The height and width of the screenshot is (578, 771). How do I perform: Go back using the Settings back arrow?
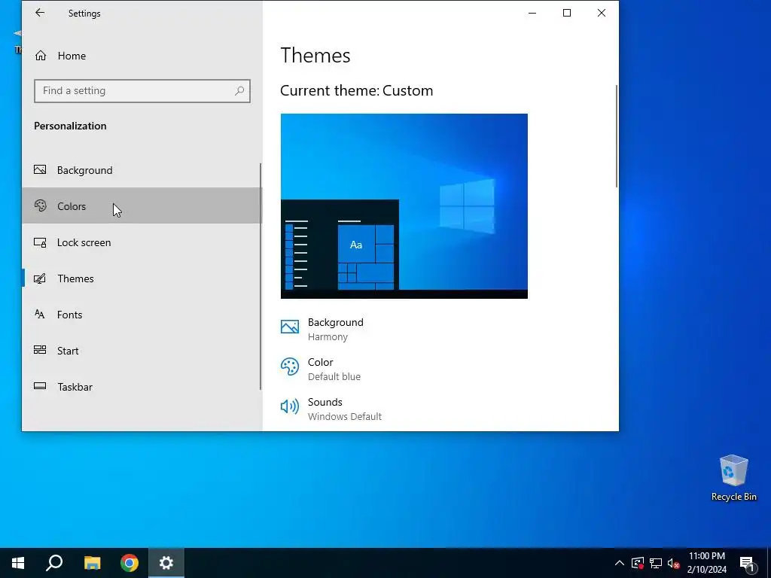[40, 13]
